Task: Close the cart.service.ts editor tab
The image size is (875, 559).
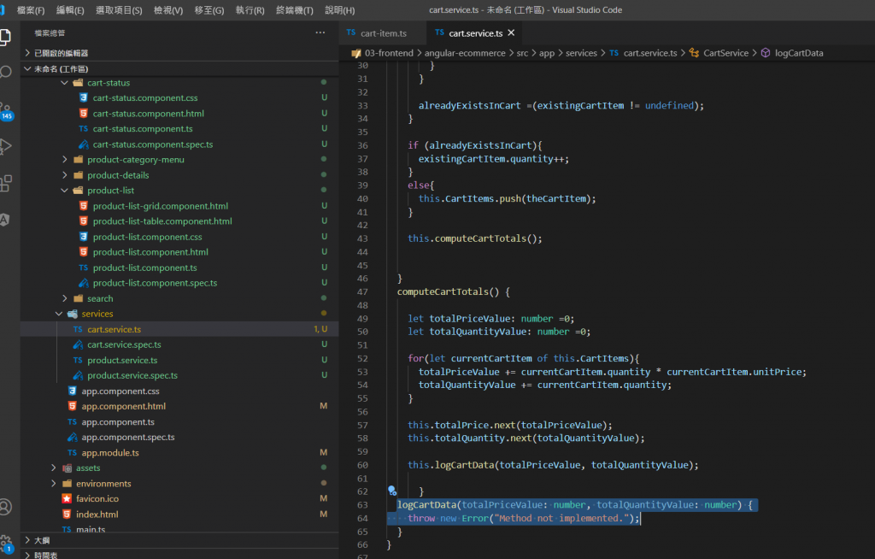Action: point(511,33)
